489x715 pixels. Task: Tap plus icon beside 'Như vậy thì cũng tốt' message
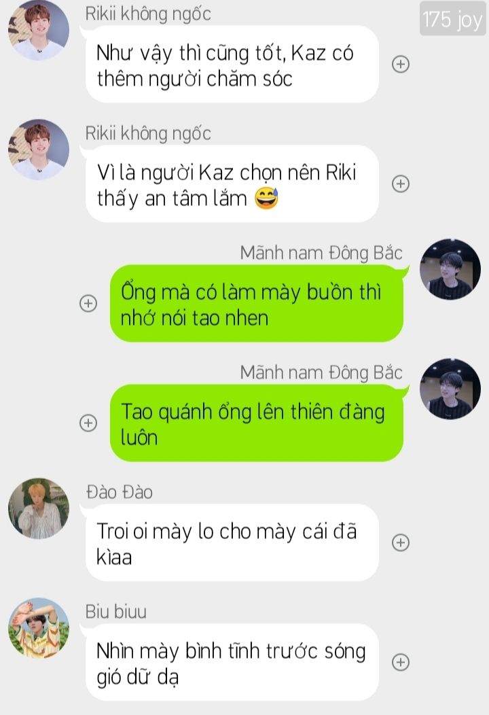tap(401, 65)
